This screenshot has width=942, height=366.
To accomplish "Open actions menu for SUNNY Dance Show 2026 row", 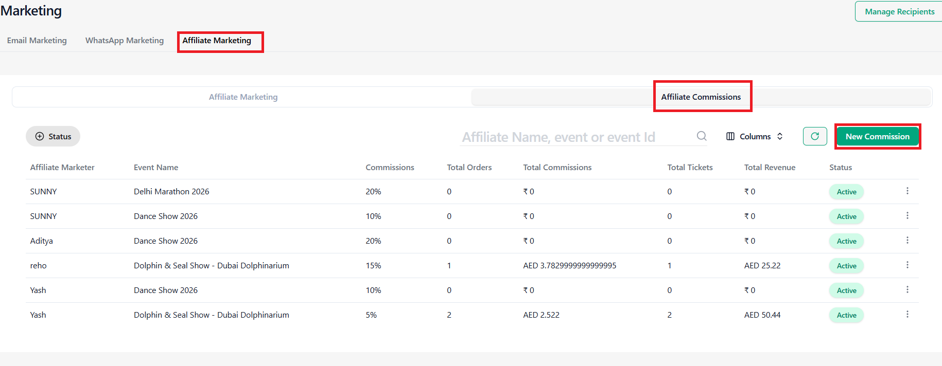I will (908, 216).
